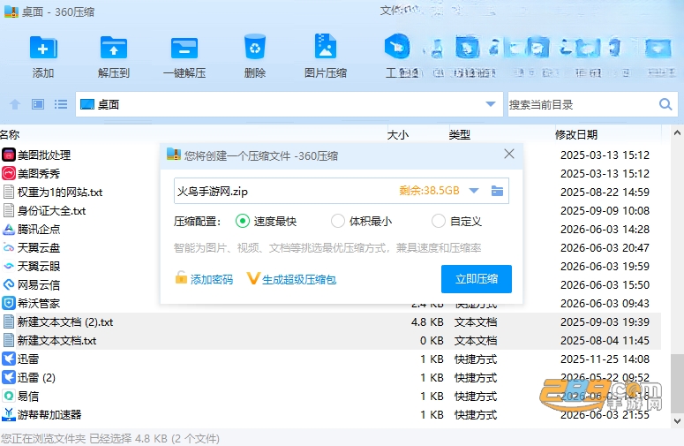Select the 天翼云盘 shortcut
This screenshot has height=446, width=684.
(31, 248)
